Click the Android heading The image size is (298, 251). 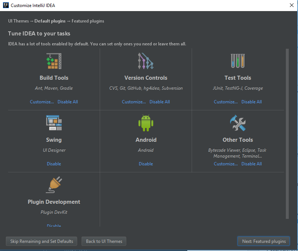tap(146, 140)
